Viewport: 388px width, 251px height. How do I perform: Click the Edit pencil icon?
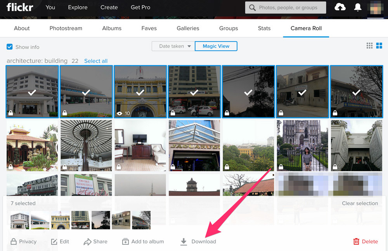click(54, 242)
